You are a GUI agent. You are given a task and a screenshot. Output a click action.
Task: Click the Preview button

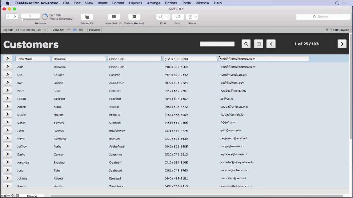click(94, 30)
